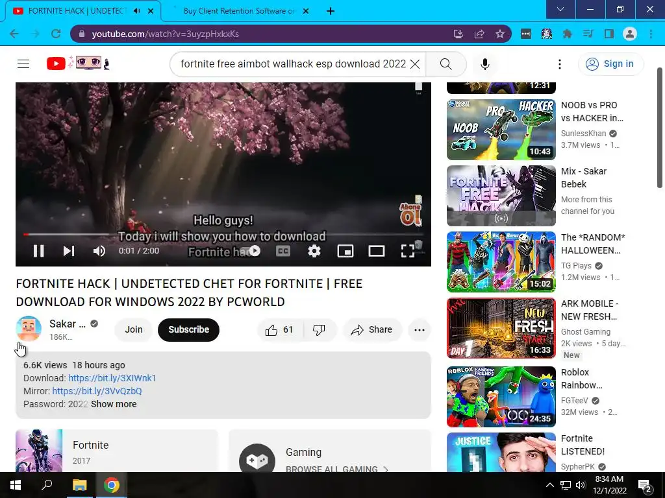Join the Sakar channel
665x498 pixels.
tap(134, 330)
